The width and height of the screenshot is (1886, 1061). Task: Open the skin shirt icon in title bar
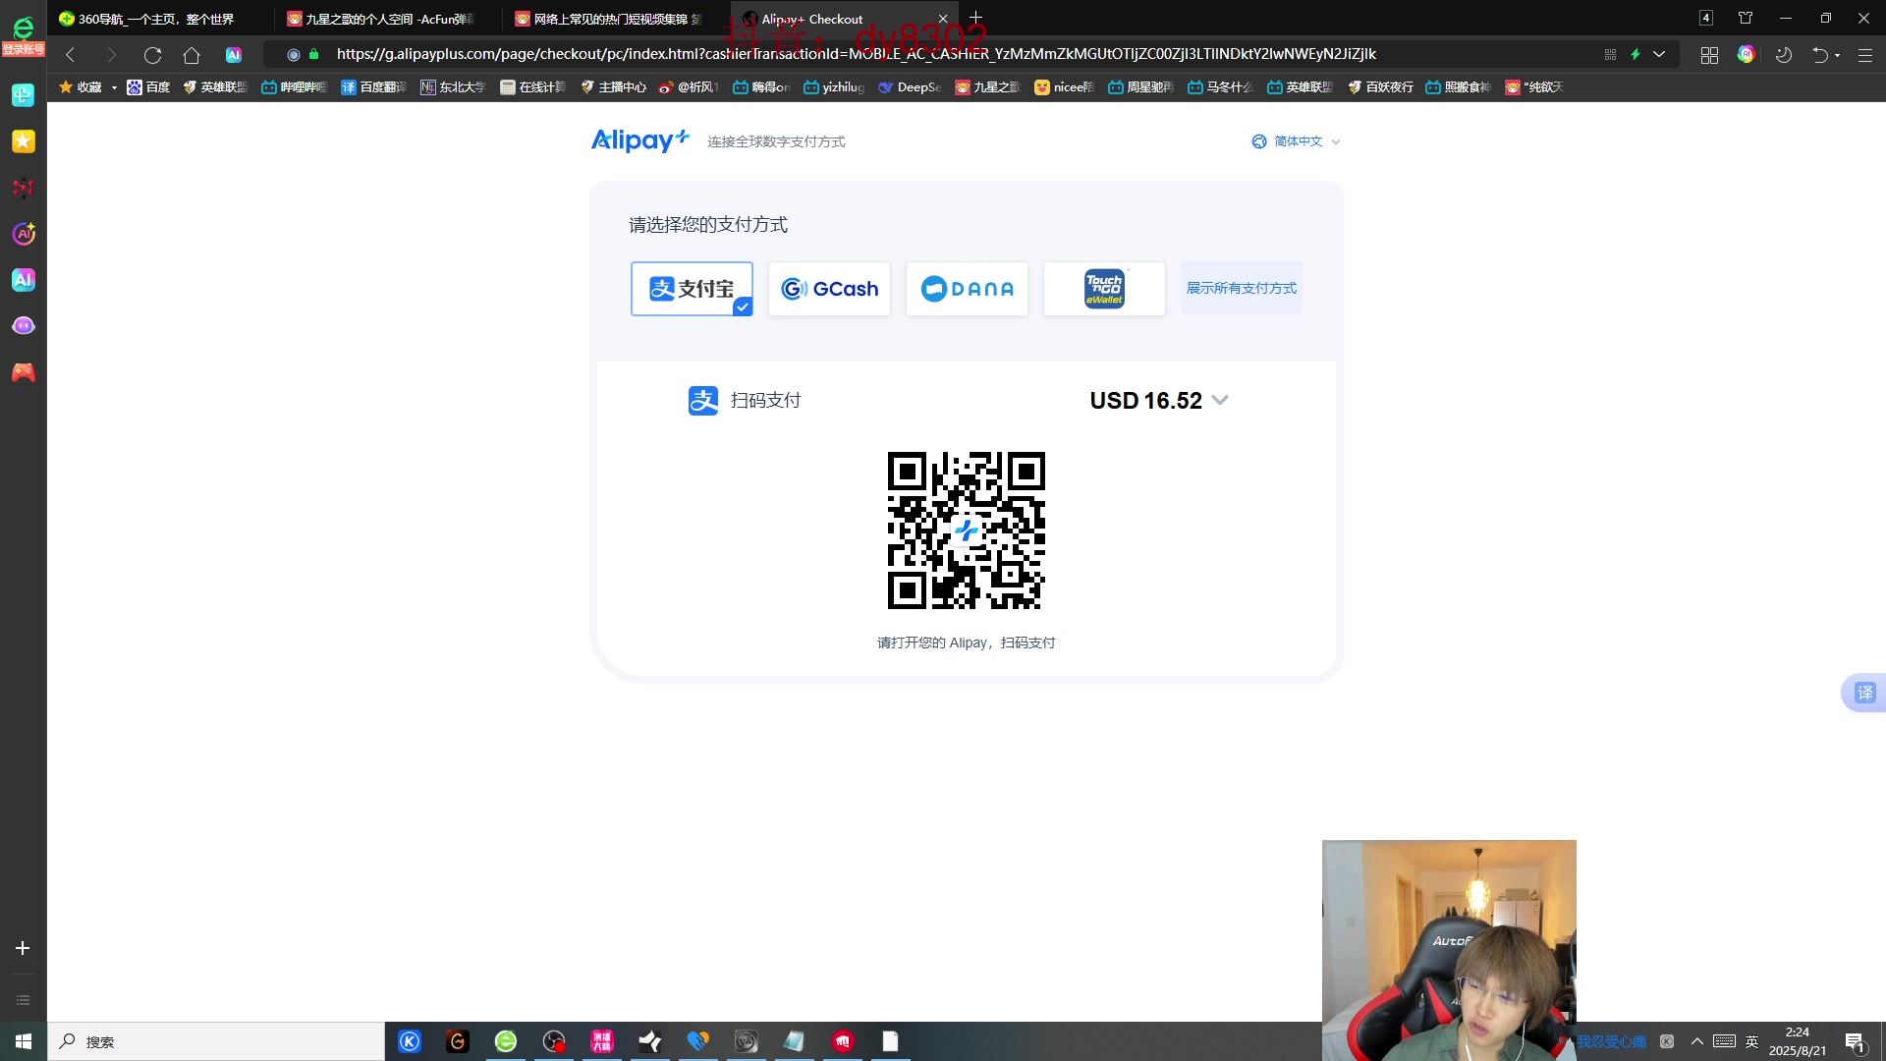click(1746, 18)
